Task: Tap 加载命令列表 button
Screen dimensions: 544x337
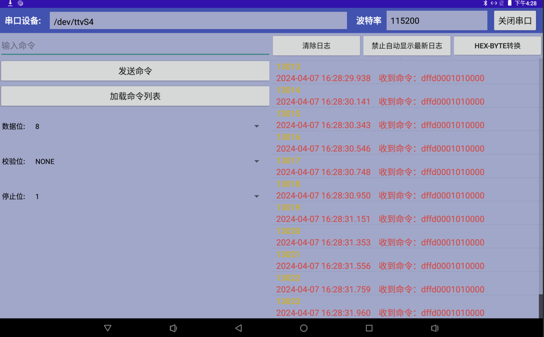Action: [135, 96]
